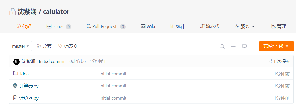The image size is (296, 106).
Task: Click the .idea folder icon
Action: (16, 74)
